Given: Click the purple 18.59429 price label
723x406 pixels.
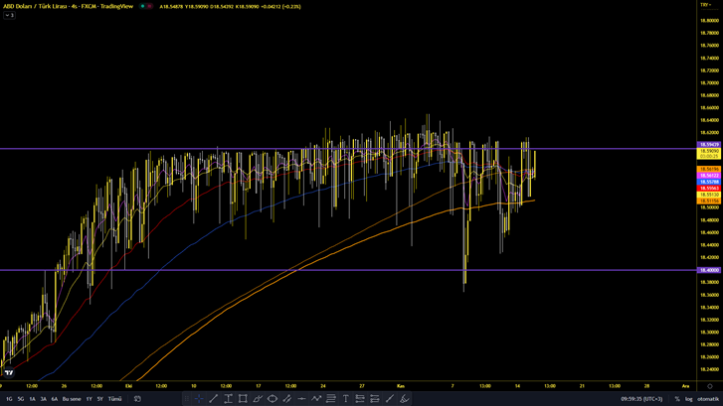Looking at the screenshot, I should click(x=709, y=145).
